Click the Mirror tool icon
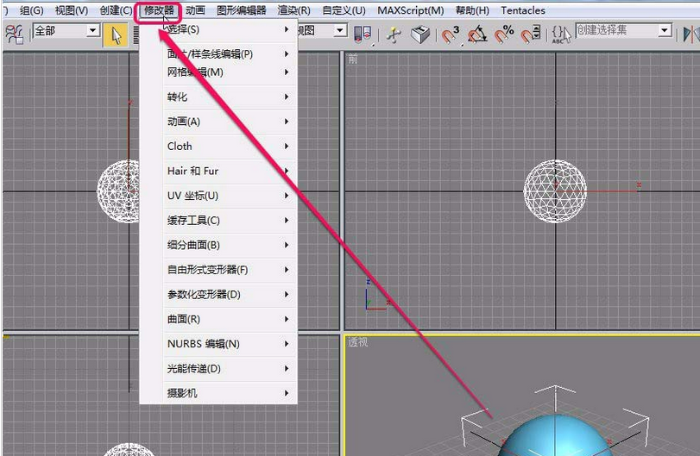 [691, 34]
